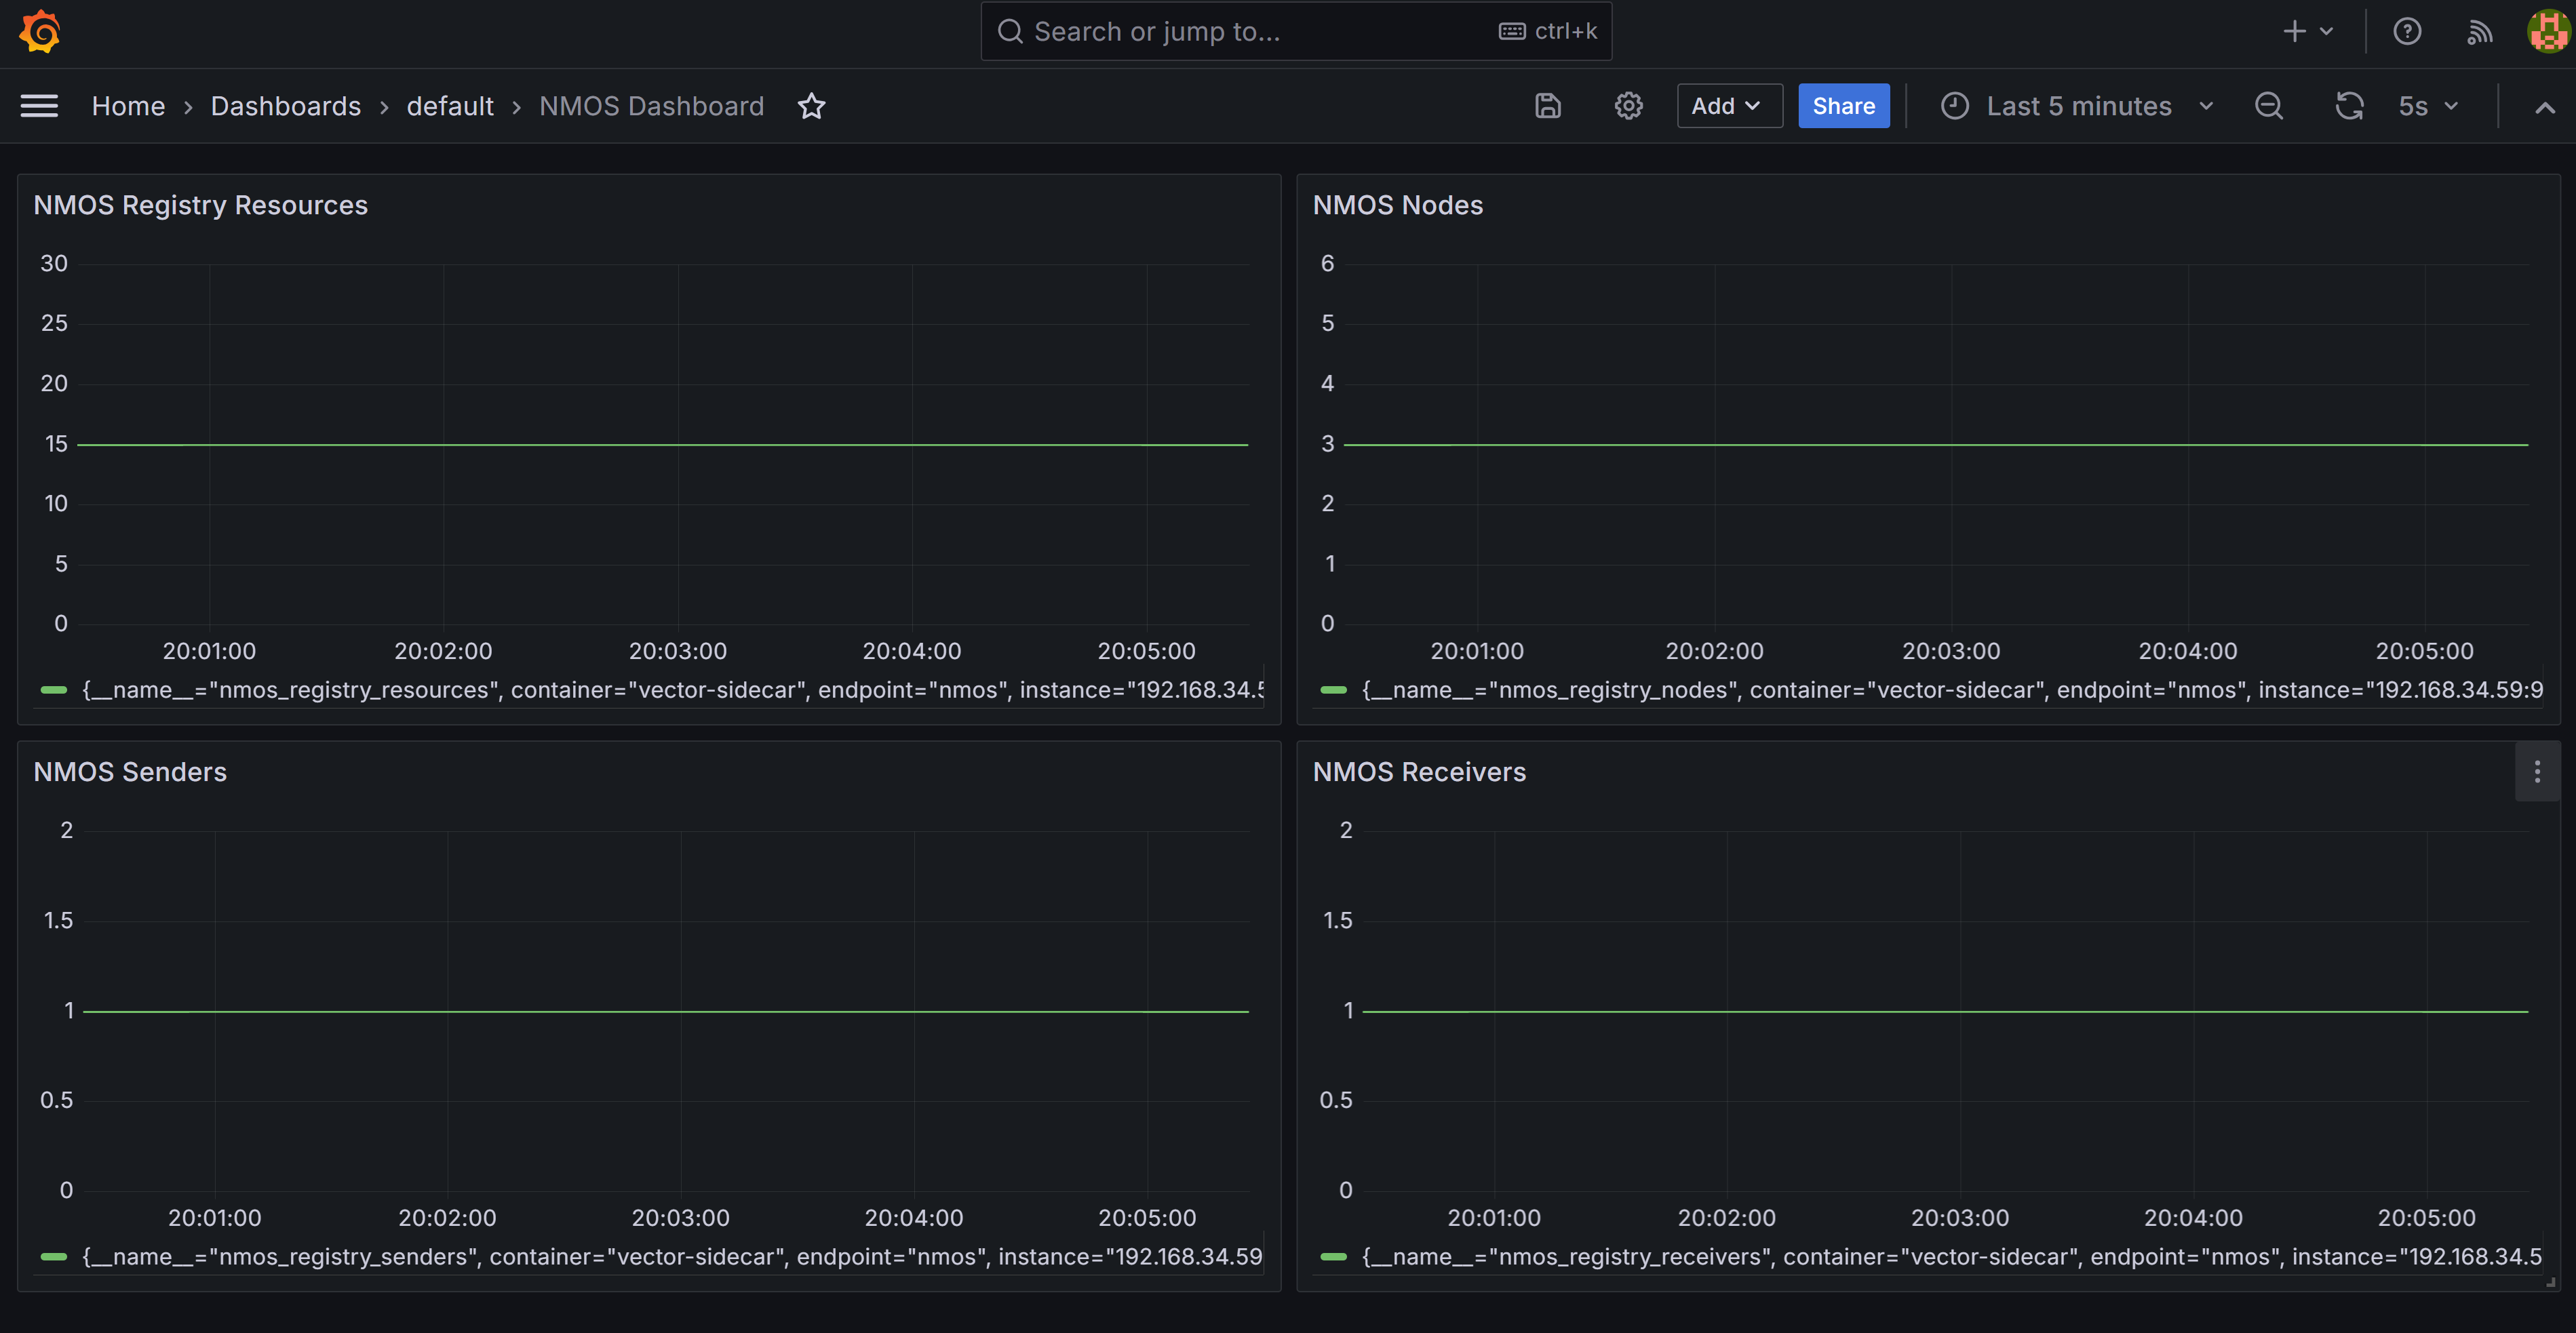Collapse the top bar with chevron
Image resolution: width=2576 pixels, height=1333 pixels.
[2544, 107]
